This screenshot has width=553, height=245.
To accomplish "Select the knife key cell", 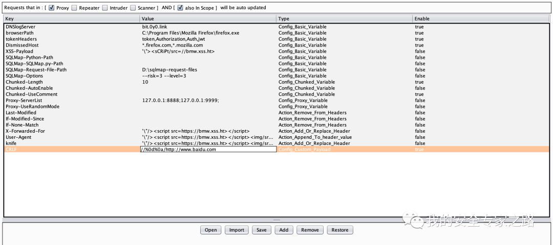I will [72, 143].
